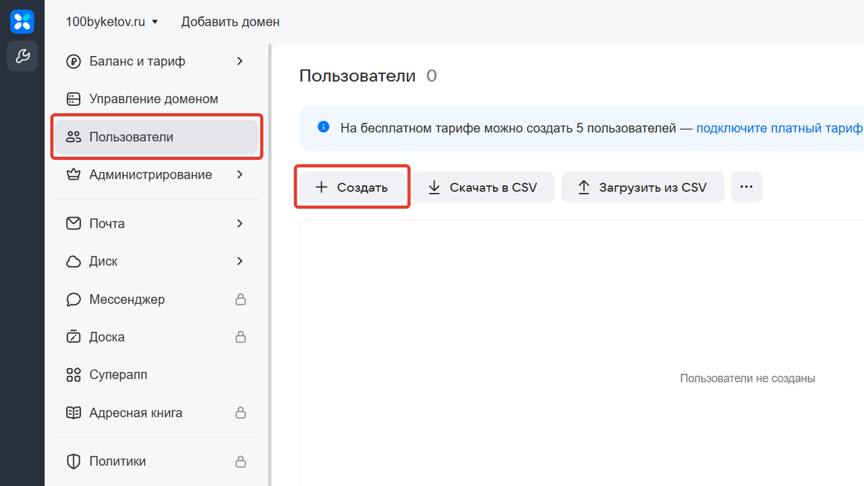Viewport: 864px width, 486px height.
Task: Click the Политики shield icon
Action: [73, 461]
